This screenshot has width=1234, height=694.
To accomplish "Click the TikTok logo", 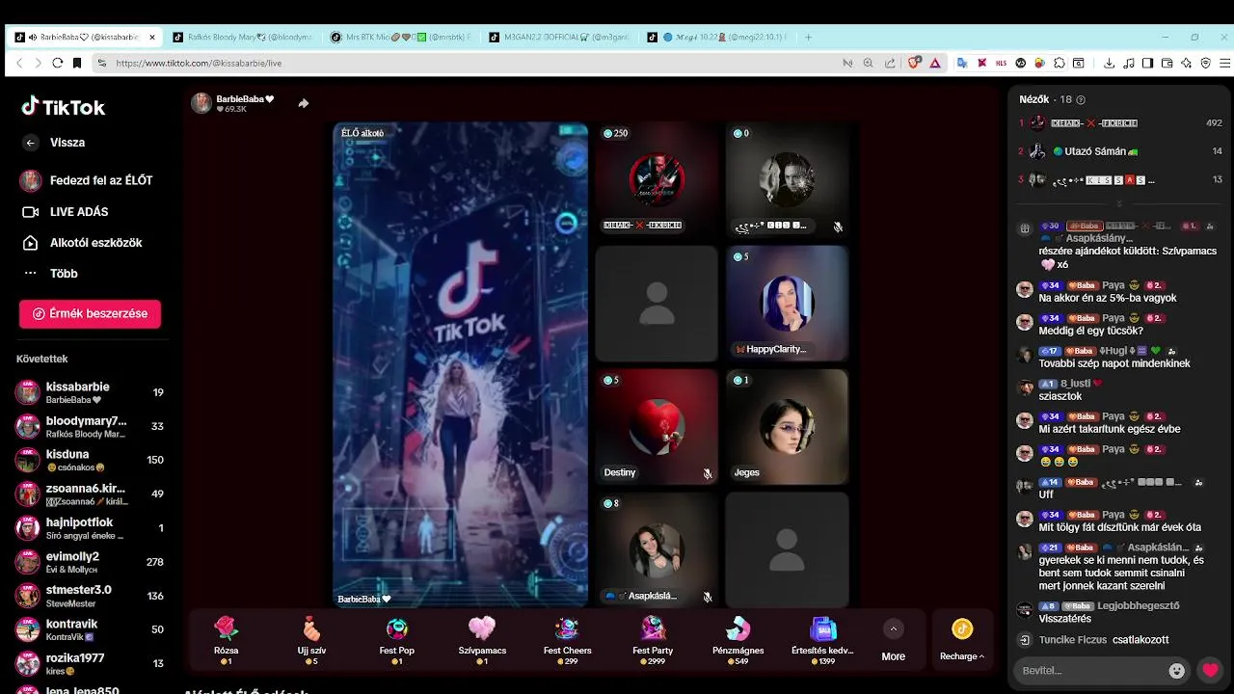I will pos(64,106).
